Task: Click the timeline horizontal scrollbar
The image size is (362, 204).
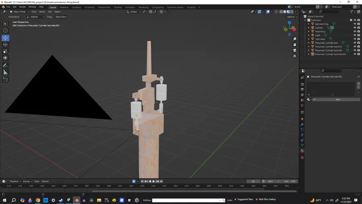Action: click(194, 191)
